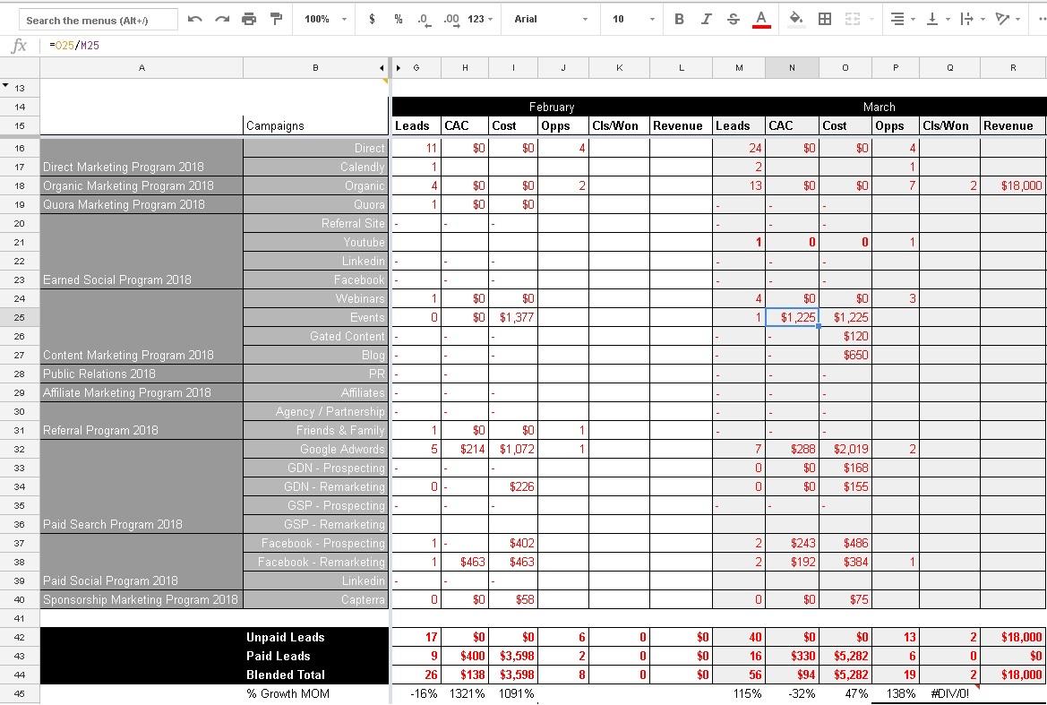
Task: Click the Unpaid Leads label
Action: 285,637
